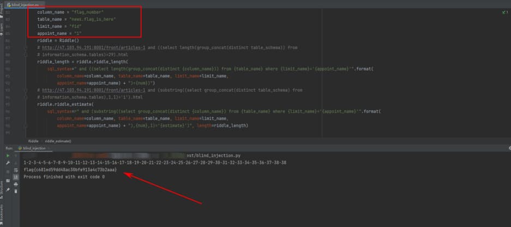Image resolution: width=511 pixels, height=227 pixels.
Task: Click the restore layout icon in Run panel
Action: 8,181
